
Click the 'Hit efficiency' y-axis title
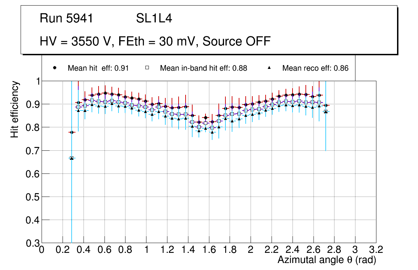(x=15, y=109)
